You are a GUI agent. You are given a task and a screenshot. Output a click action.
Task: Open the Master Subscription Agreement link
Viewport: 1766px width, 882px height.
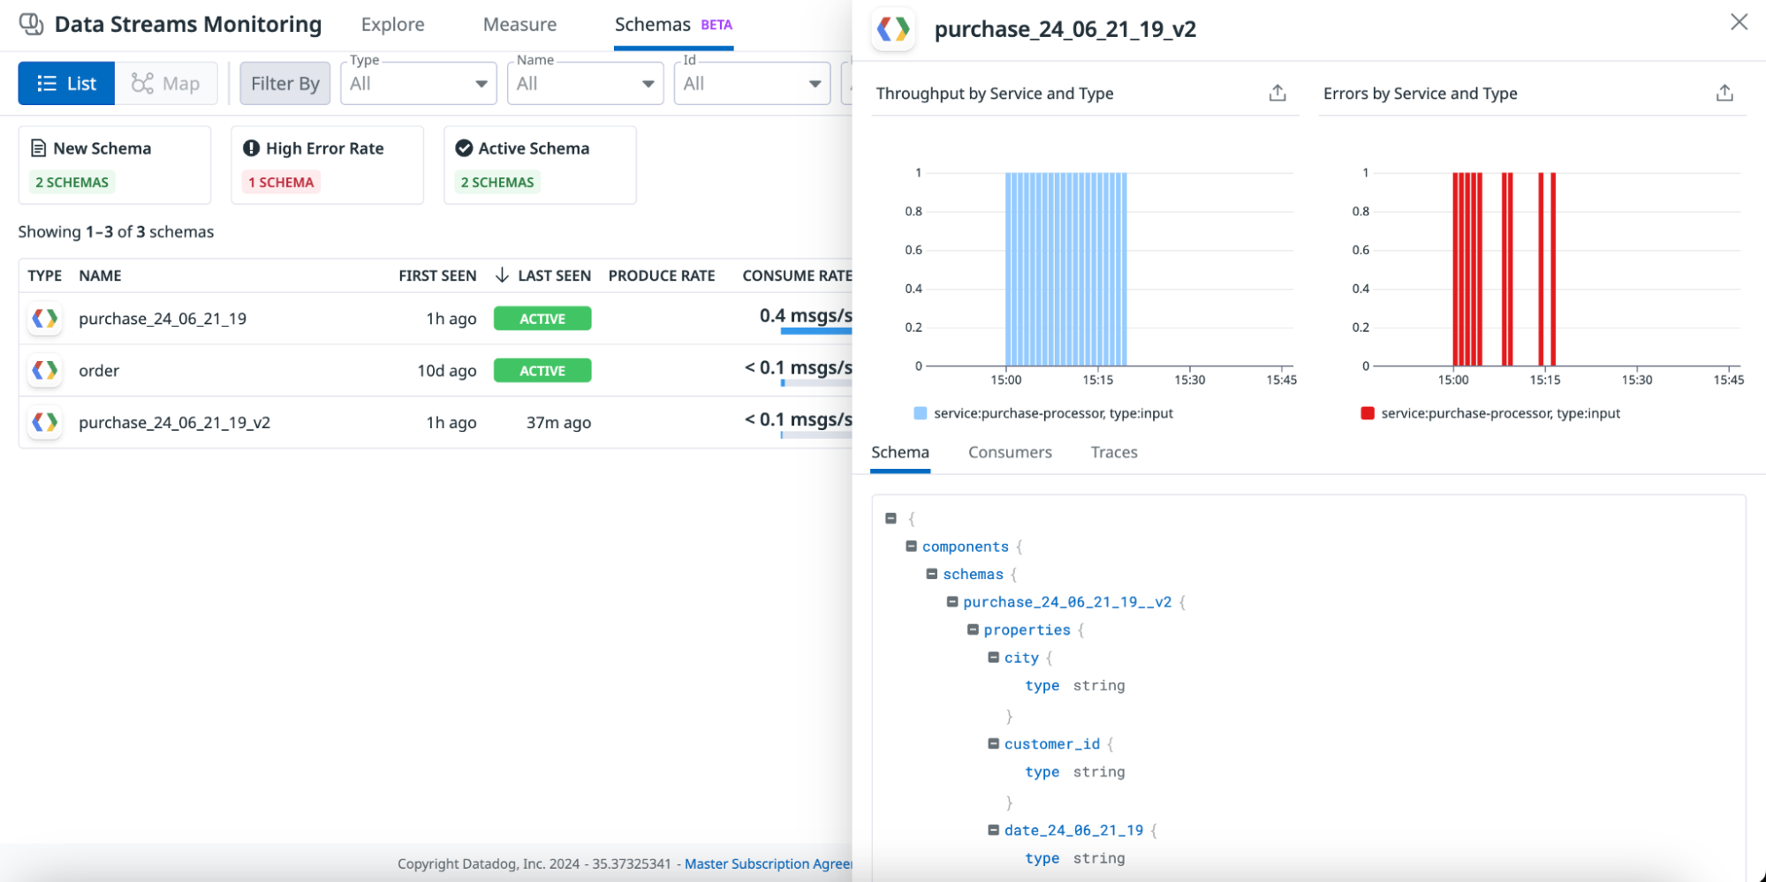point(769,863)
